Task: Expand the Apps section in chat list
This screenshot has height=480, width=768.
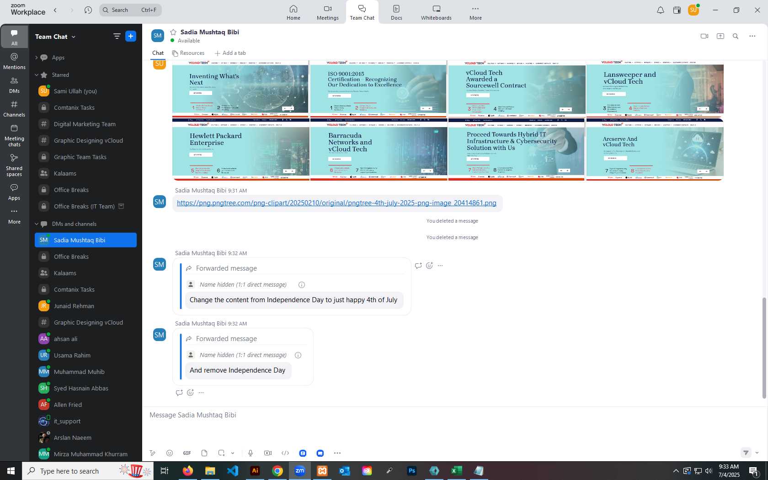Action: tap(37, 58)
